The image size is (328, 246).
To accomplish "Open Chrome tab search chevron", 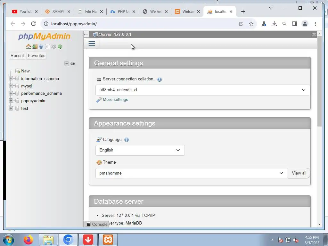I will [x=270, y=8].
